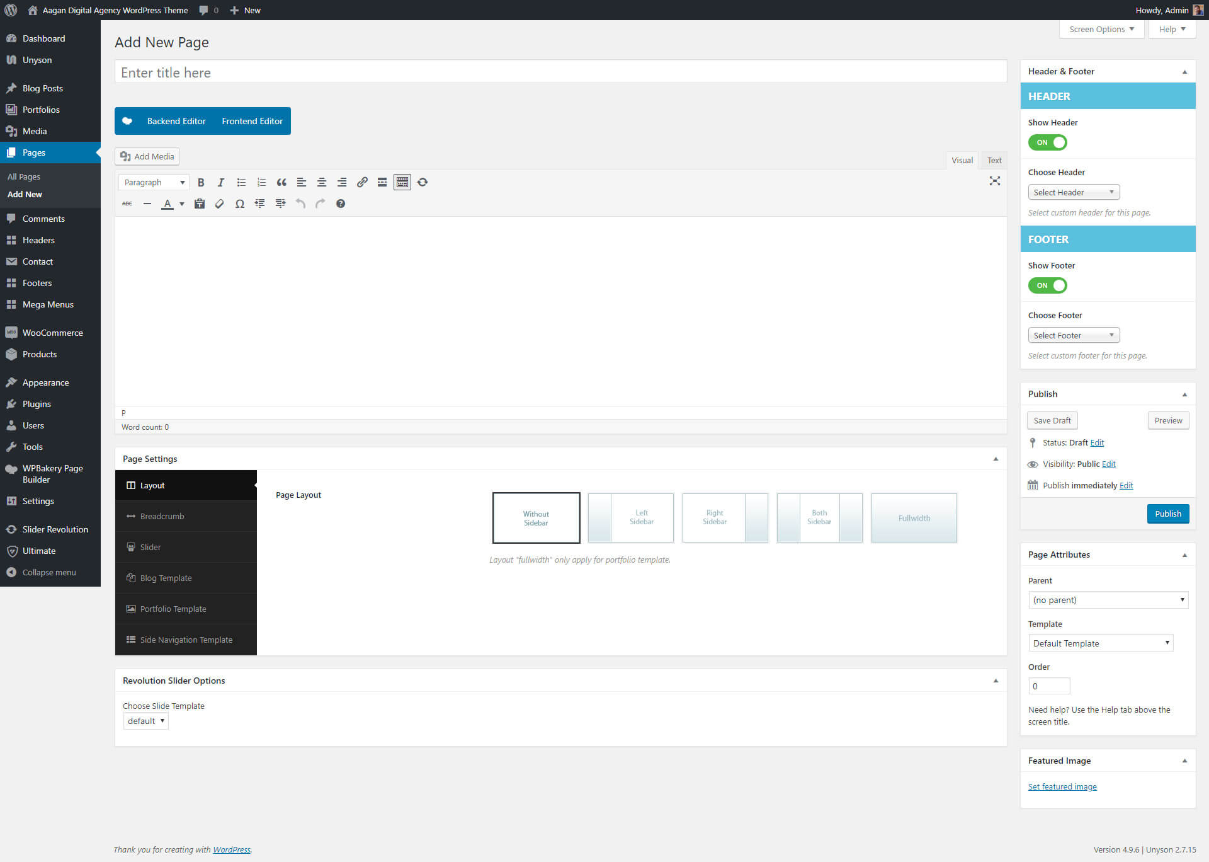Toggle the toolbar kitchen sink
The height and width of the screenshot is (862, 1209).
[402, 182]
